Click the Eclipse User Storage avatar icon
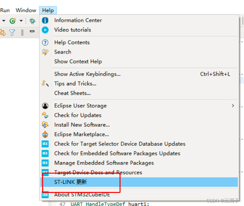 45,106
